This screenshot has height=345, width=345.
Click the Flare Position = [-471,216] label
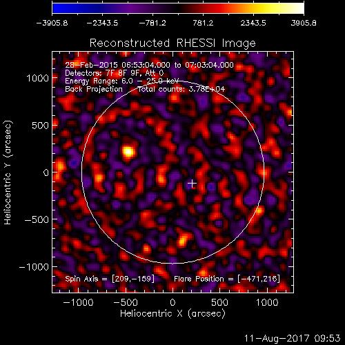pos(227,279)
